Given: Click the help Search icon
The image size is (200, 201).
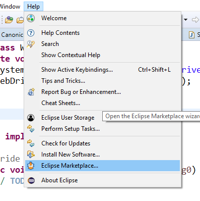Looking at the screenshot, I should point(31,44).
